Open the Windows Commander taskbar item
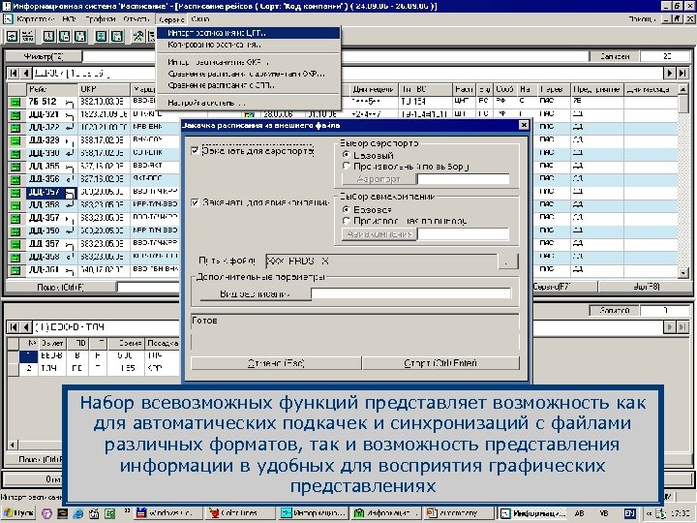697x523 pixels. point(168,513)
